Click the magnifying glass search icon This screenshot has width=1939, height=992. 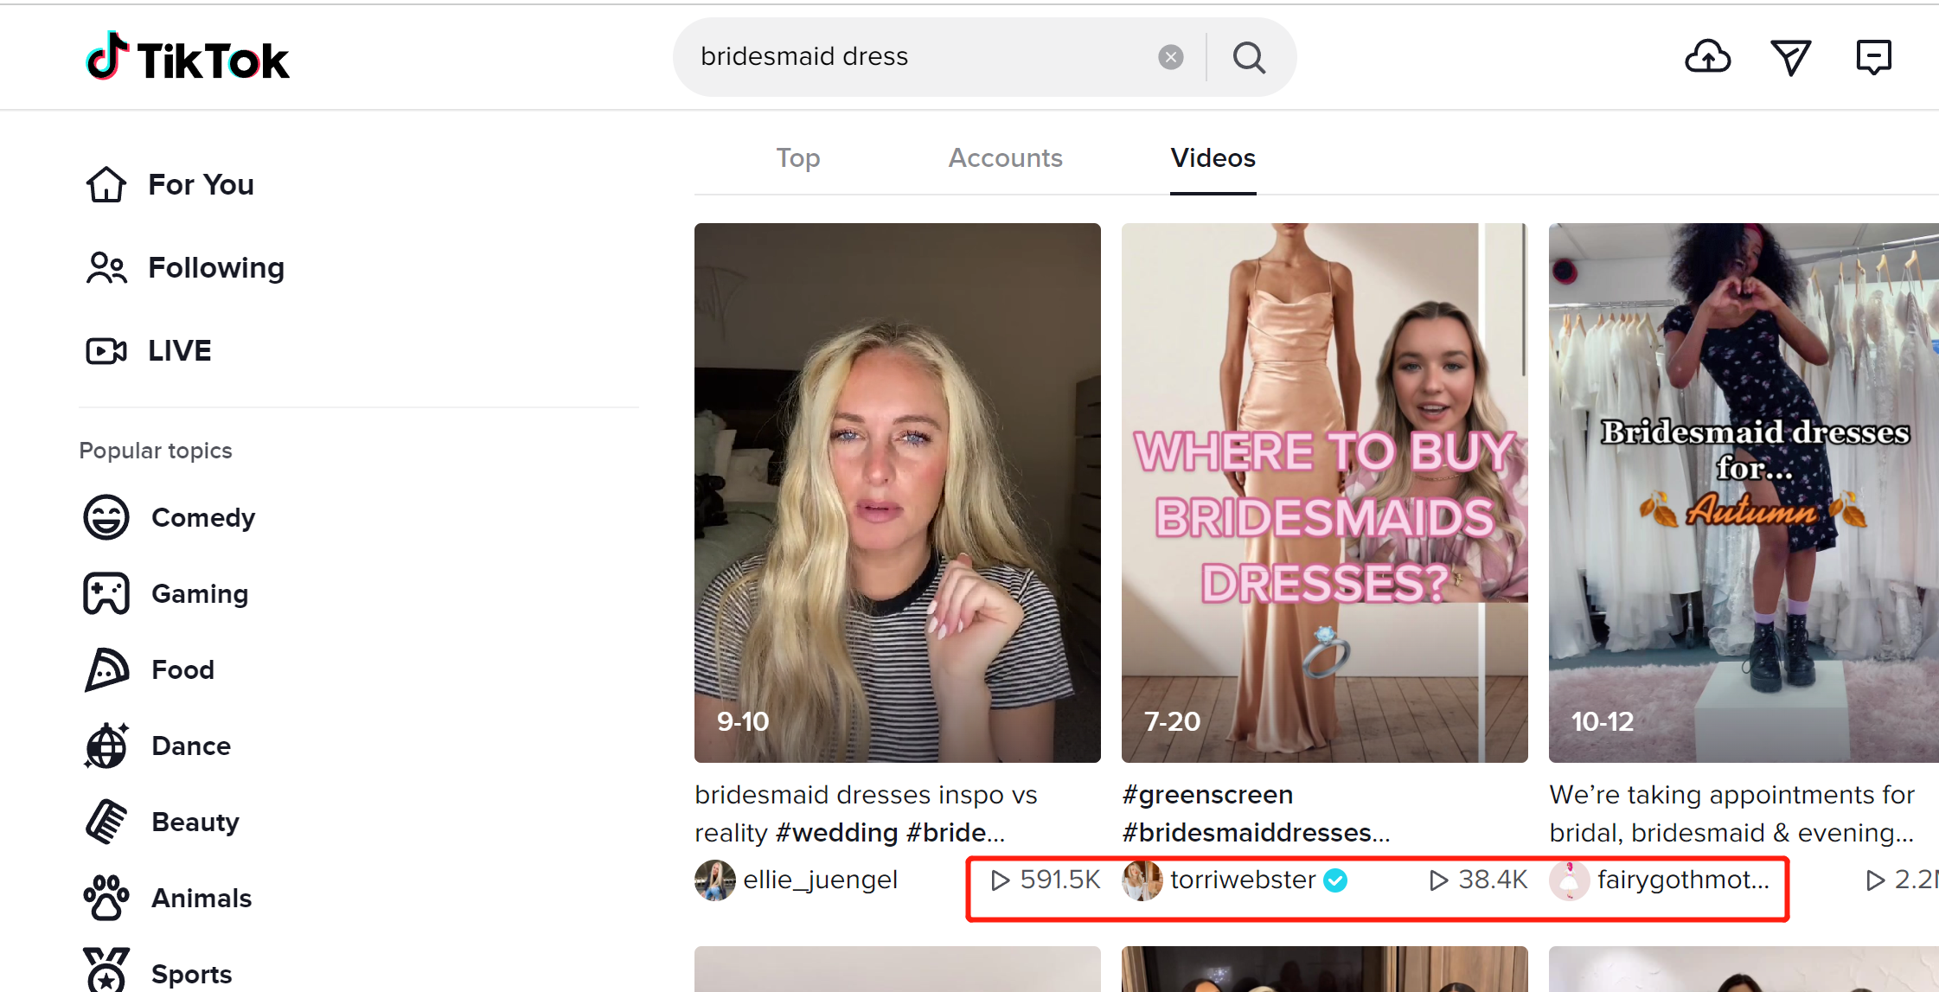coord(1249,58)
